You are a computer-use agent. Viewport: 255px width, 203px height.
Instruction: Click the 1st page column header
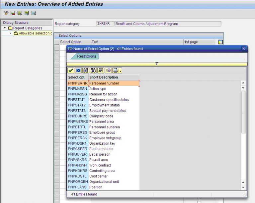click(x=199, y=42)
